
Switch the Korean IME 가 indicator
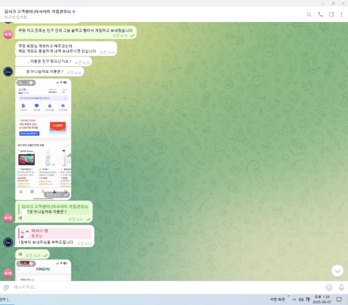click(x=307, y=299)
